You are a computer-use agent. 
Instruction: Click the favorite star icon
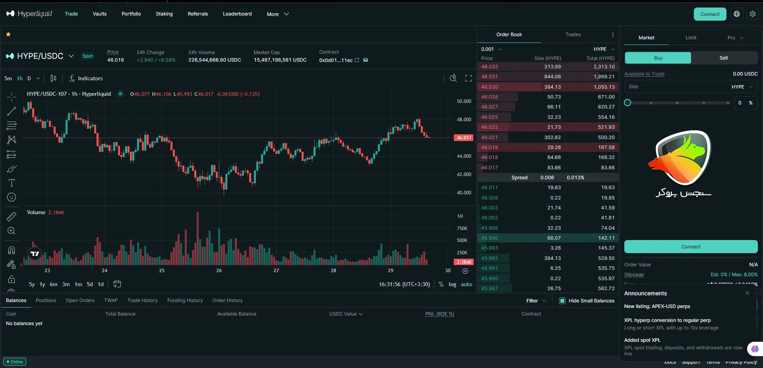(x=8, y=35)
